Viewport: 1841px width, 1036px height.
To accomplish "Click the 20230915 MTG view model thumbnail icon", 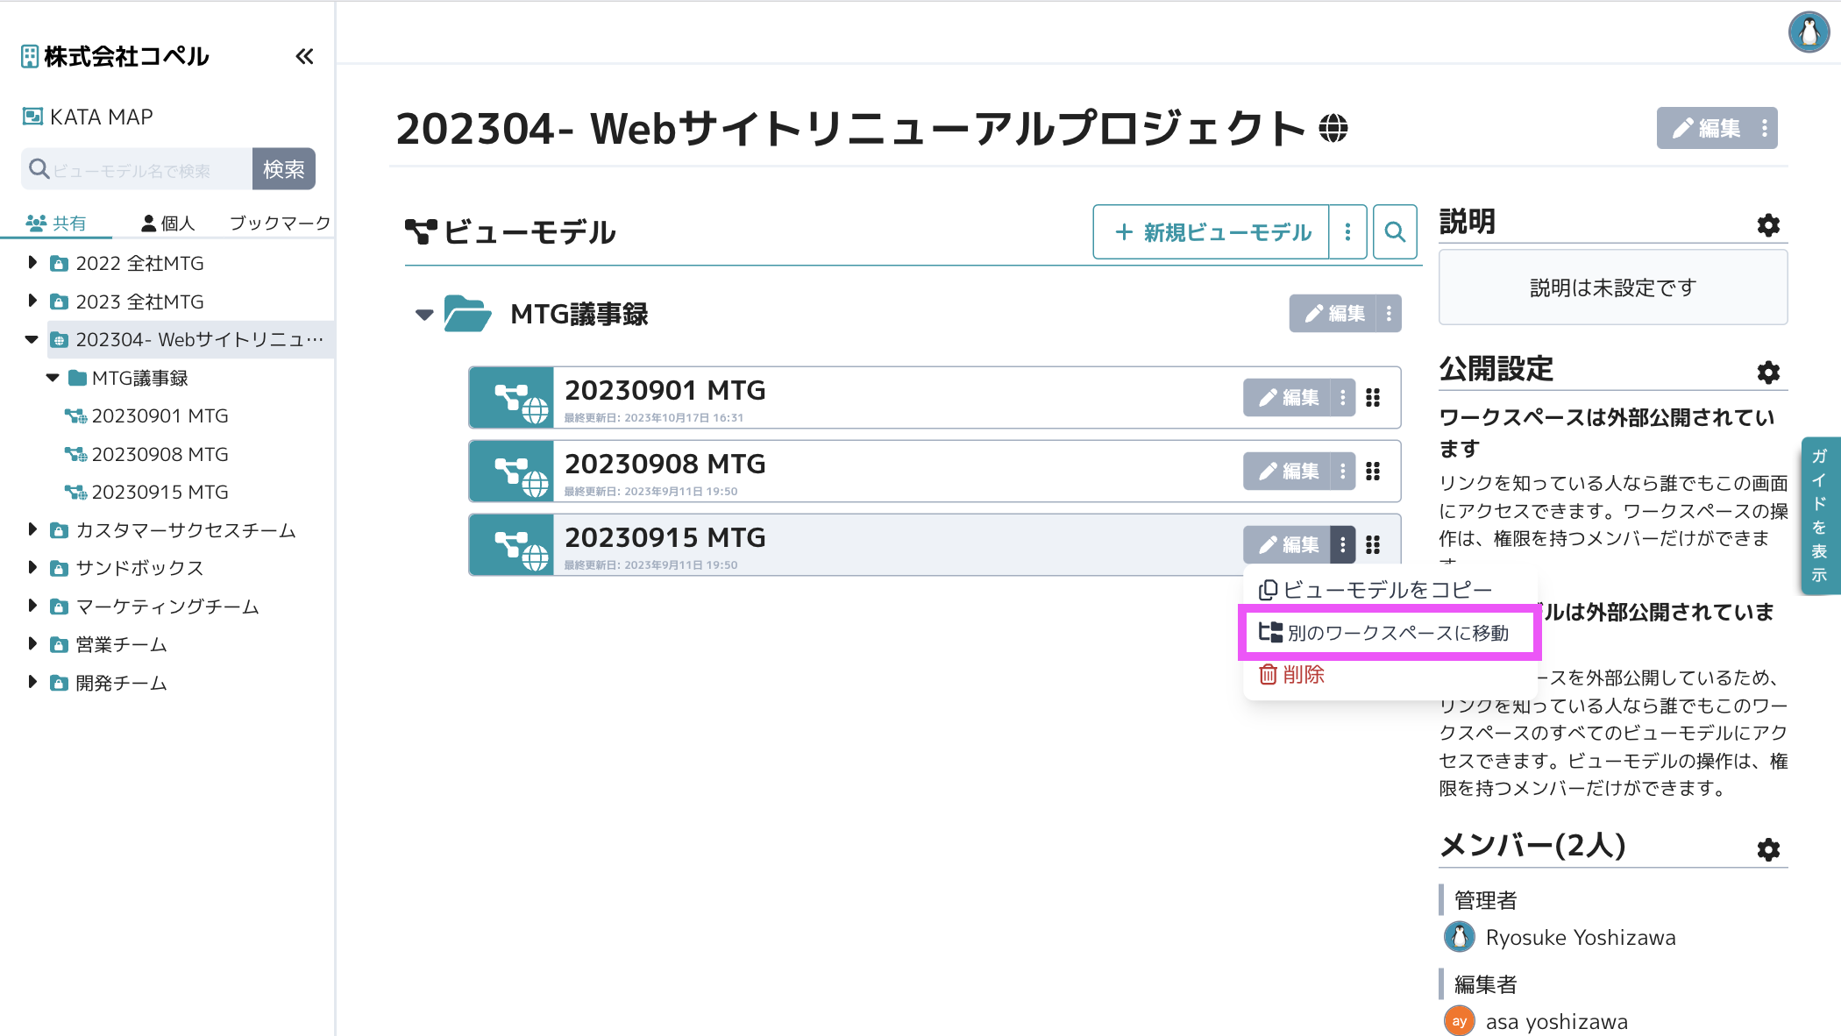I will [512, 545].
